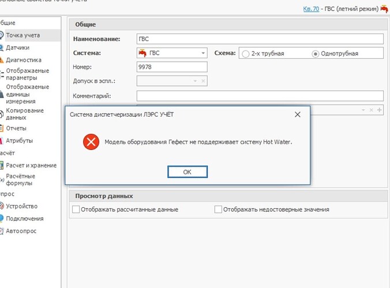This screenshot has height=288, width=390.
Task: Click into the Комментарий field
Action: [x=260, y=96]
